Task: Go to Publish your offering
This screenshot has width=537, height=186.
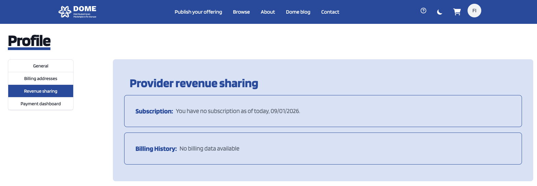Action: pyautogui.click(x=198, y=12)
